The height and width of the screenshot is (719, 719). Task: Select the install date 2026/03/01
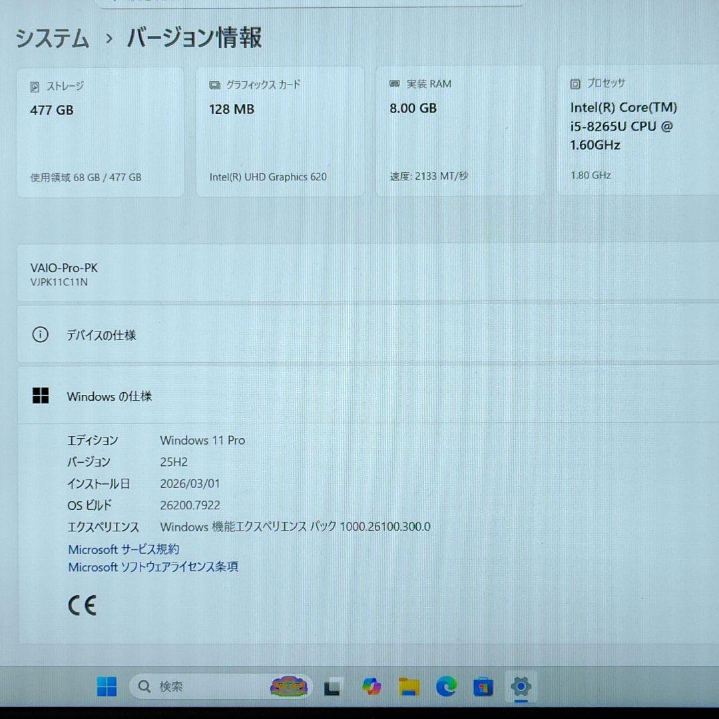pos(190,484)
